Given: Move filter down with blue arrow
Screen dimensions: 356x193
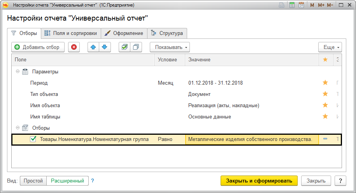Looking at the screenshot, I should pos(104,47).
